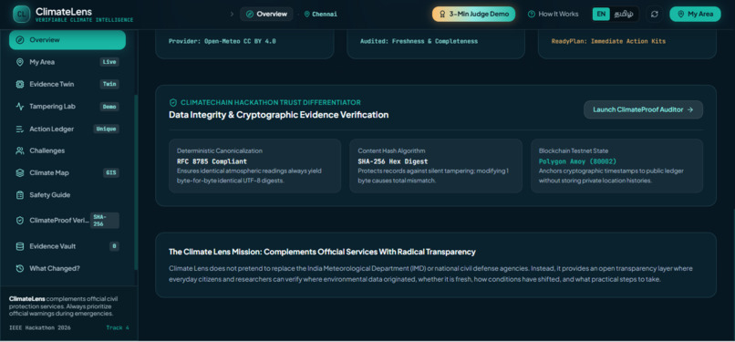Click the Overview compass icon in sidebar
The height and width of the screenshot is (342, 735).
(20, 40)
